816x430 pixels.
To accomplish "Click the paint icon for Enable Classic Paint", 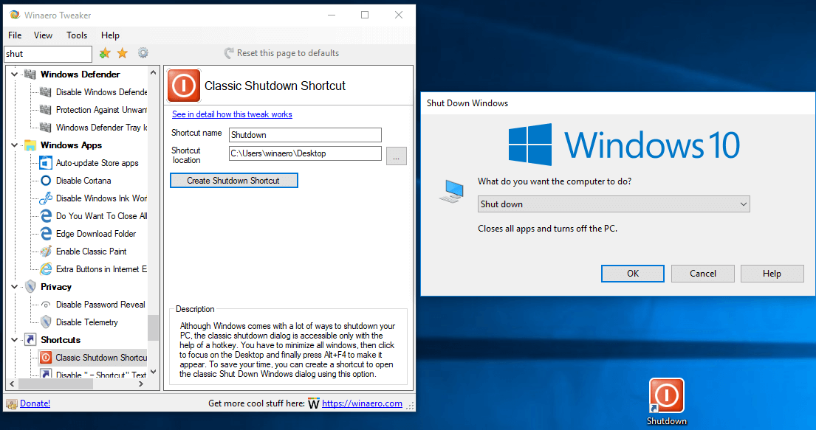I will [46, 251].
